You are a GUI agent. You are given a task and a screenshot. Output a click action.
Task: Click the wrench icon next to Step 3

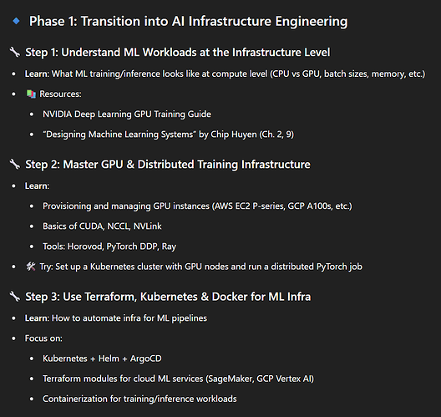click(x=15, y=297)
